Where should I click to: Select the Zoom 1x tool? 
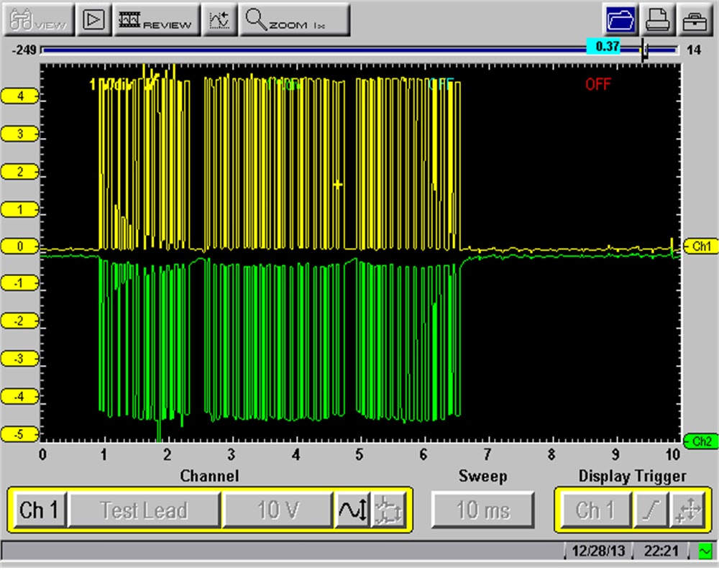pos(295,19)
